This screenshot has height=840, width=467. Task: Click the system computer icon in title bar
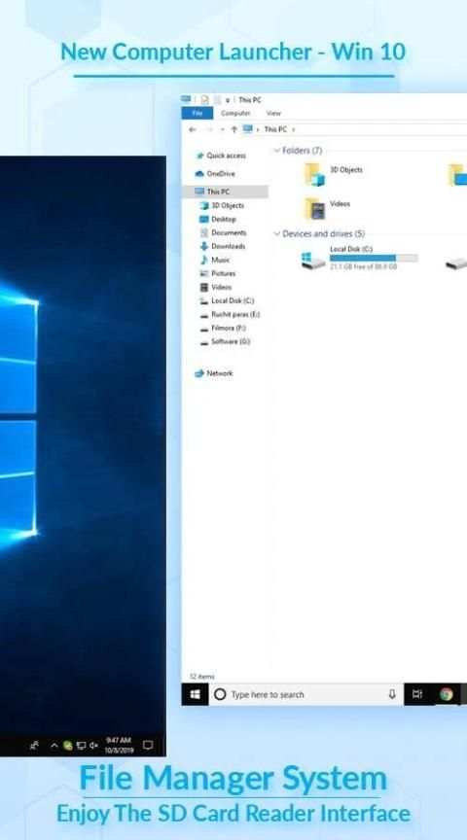(186, 99)
